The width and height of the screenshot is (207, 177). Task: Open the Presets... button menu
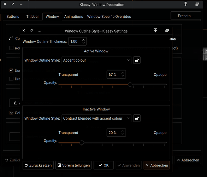click(185, 16)
